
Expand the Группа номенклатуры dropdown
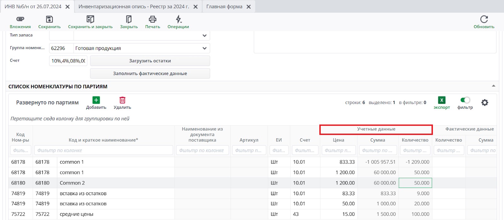[x=204, y=48]
